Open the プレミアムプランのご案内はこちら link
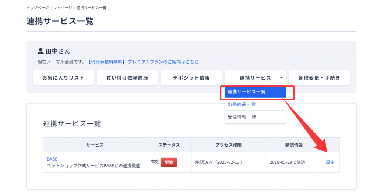The width and height of the screenshot is (377, 195). (x=163, y=62)
